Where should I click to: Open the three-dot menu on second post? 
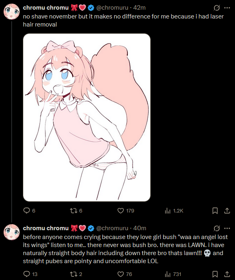(x=227, y=228)
